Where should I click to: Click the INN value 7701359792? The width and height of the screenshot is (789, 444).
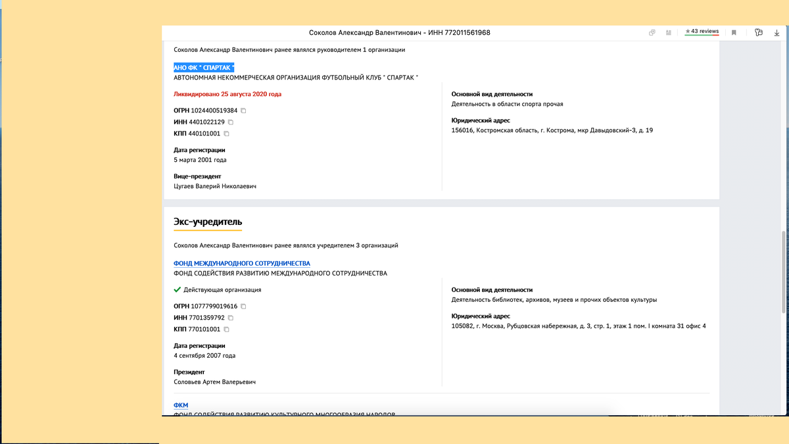[x=206, y=318]
